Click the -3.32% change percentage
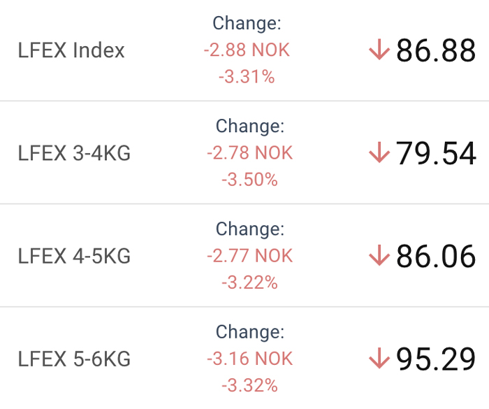Screen dimensions: 489x409 pyautogui.click(x=250, y=385)
